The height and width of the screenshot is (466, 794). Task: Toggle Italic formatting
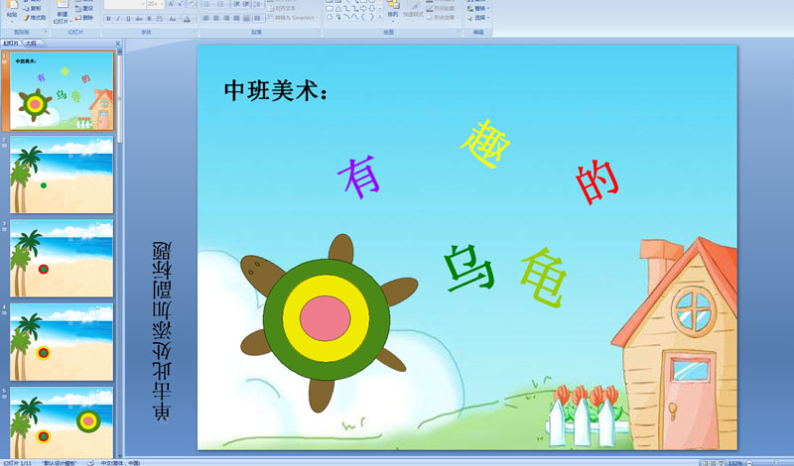pyautogui.click(x=118, y=19)
